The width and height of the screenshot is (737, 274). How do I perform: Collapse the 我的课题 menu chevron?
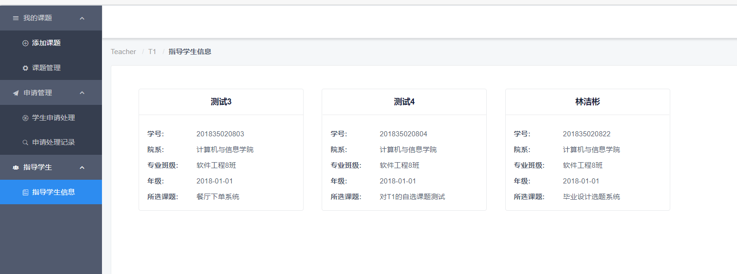click(x=82, y=18)
